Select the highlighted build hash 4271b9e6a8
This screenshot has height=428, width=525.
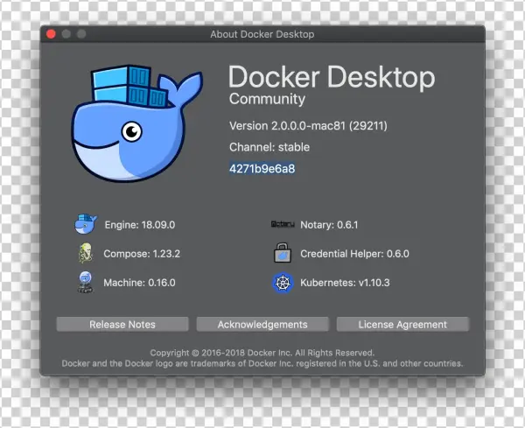(262, 169)
